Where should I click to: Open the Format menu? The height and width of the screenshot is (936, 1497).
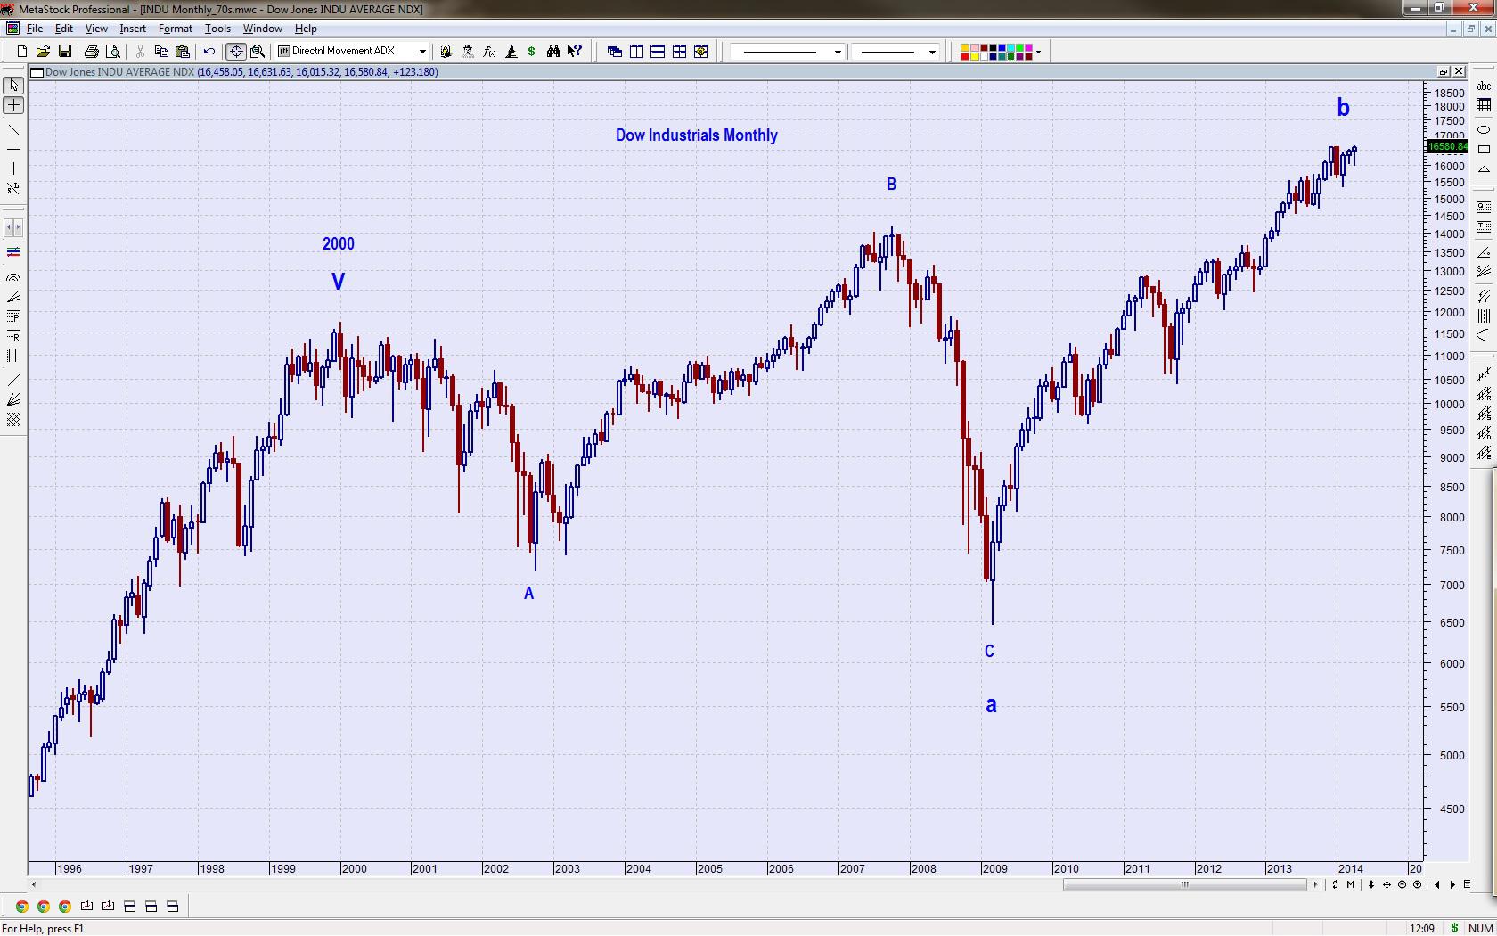pyautogui.click(x=175, y=29)
